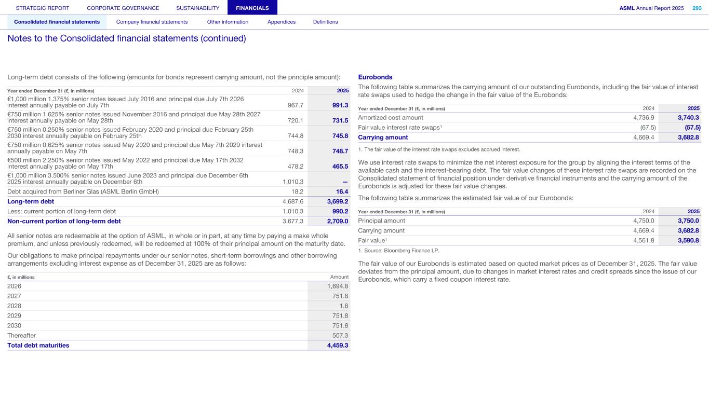Click the Eurobonds section heading
This screenshot has width=709, height=399.
click(x=375, y=77)
